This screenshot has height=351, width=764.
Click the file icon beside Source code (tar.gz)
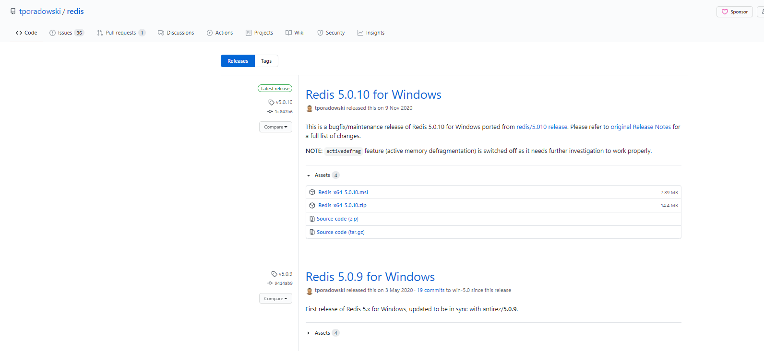(x=312, y=232)
